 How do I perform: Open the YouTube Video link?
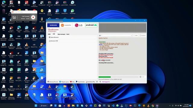[72, 82]
